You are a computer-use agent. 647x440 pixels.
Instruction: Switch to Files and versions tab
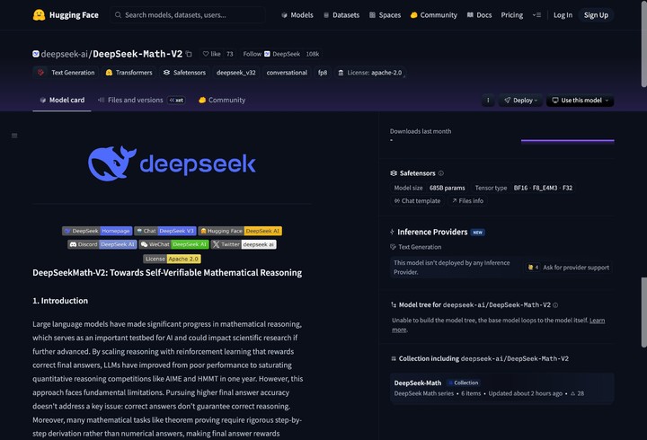click(x=142, y=101)
